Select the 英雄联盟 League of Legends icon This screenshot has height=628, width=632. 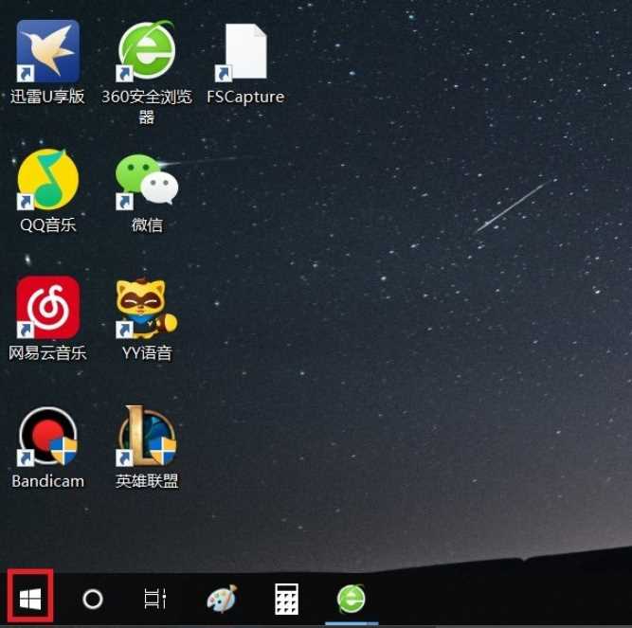click(x=146, y=437)
